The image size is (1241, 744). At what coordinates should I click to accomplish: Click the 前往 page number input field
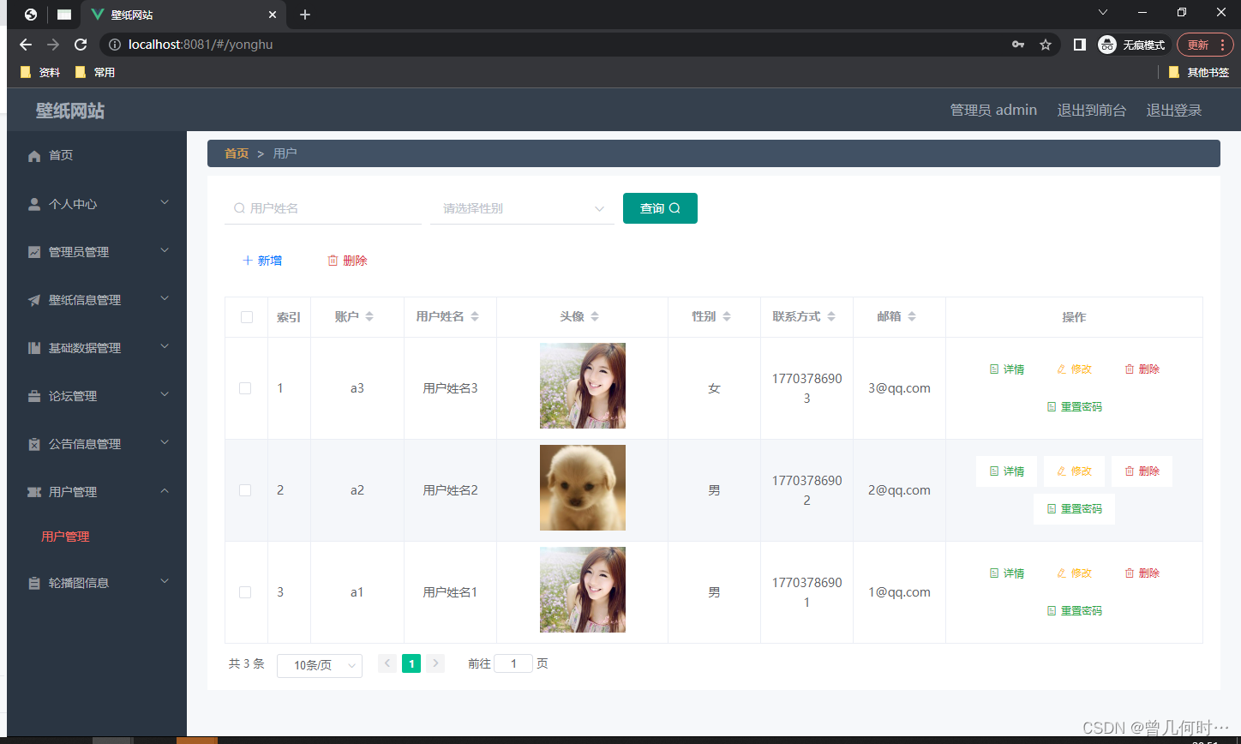[513, 663]
